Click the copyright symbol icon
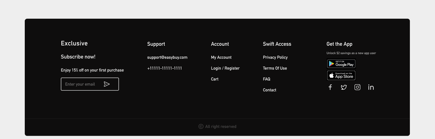This screenshot has width=435, height=139. pyautogui.click(x=201, y=127)
